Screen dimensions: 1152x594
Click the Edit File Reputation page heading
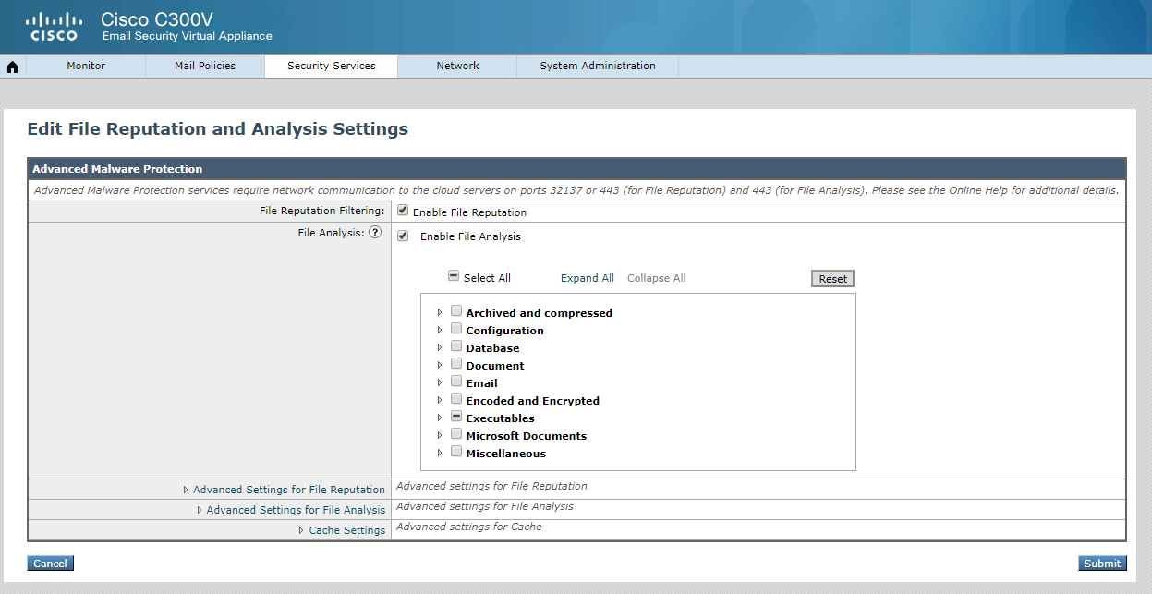click(x=218, y=129)
